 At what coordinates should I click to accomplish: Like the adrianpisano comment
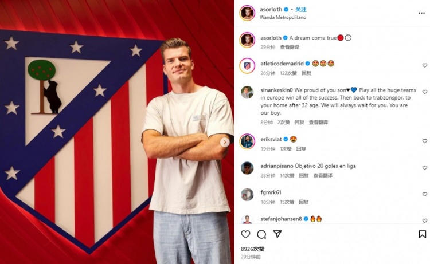pos(424,168)
